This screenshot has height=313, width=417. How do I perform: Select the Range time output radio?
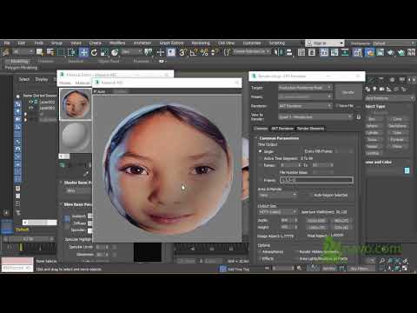(260, 165)
